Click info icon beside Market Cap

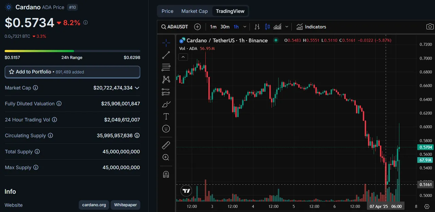35,88
